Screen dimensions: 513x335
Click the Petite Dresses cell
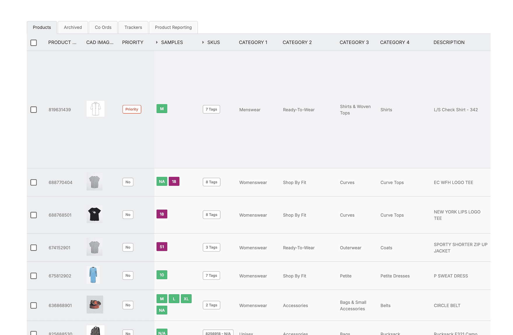tap(395, 276)
